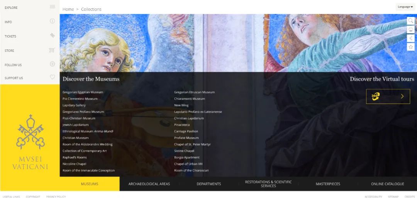Click the Musei Vaticani logo

[30, 142]
